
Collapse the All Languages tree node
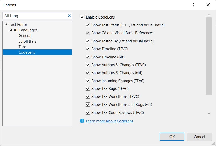click(x=11, y=30)
